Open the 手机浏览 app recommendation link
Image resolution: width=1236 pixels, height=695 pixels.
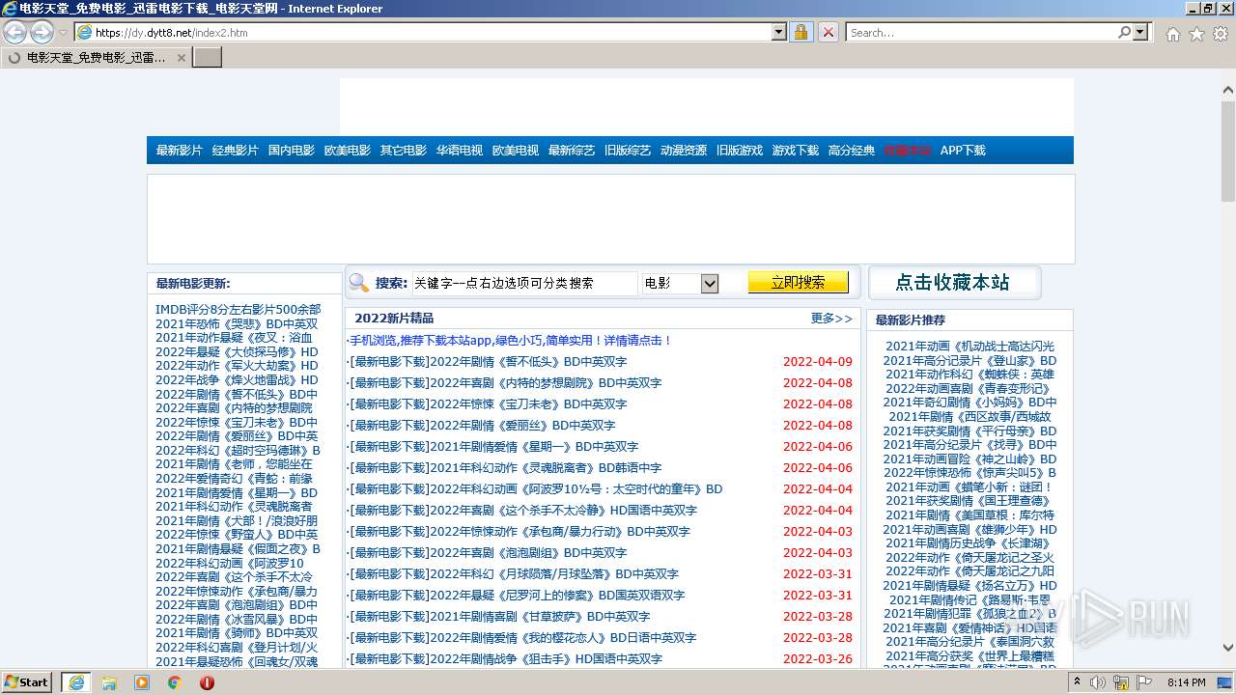[x=509, y=341]
